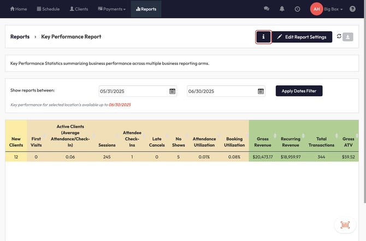Click the barcode scanner floating icon

click(345, 225)
